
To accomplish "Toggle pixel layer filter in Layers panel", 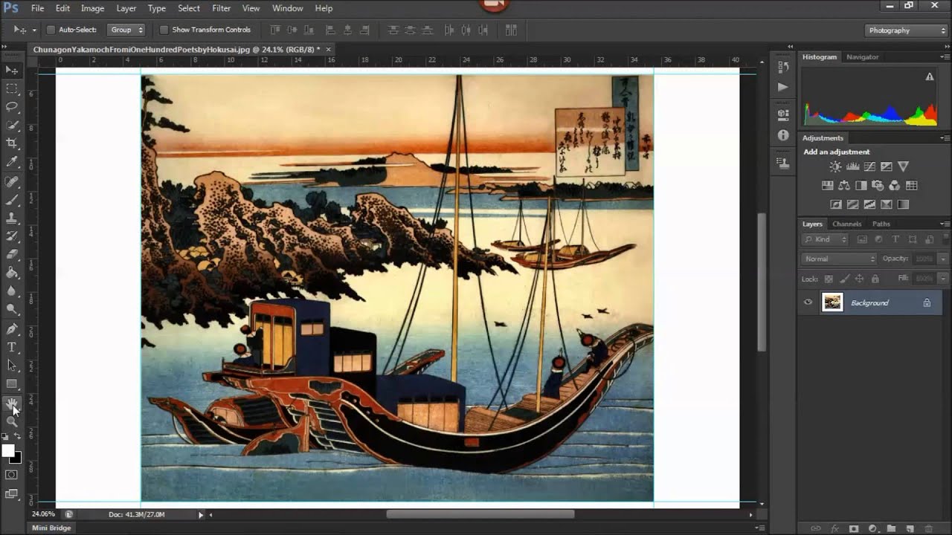I will 862,239.
